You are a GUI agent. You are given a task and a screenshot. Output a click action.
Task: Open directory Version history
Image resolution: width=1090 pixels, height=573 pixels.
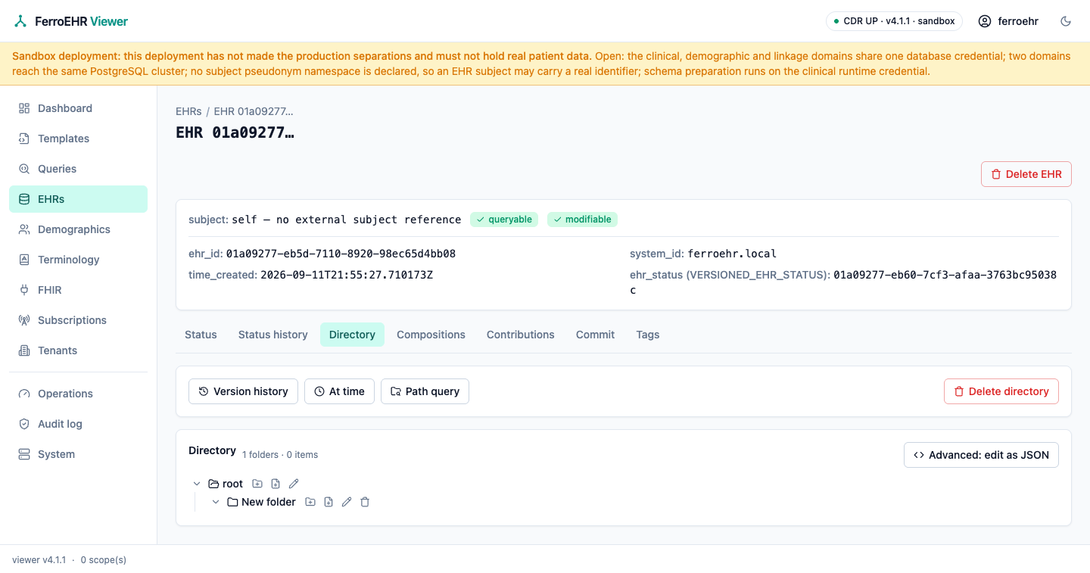(x=243, y=391)
